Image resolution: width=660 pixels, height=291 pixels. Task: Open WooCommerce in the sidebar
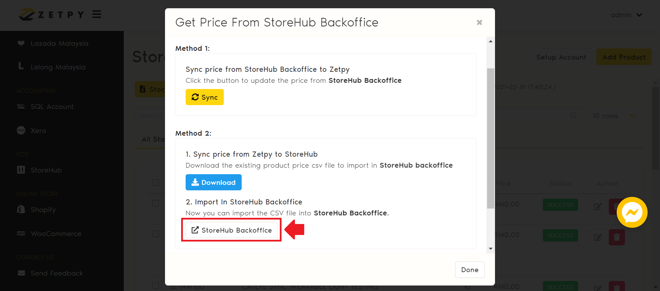56,234
